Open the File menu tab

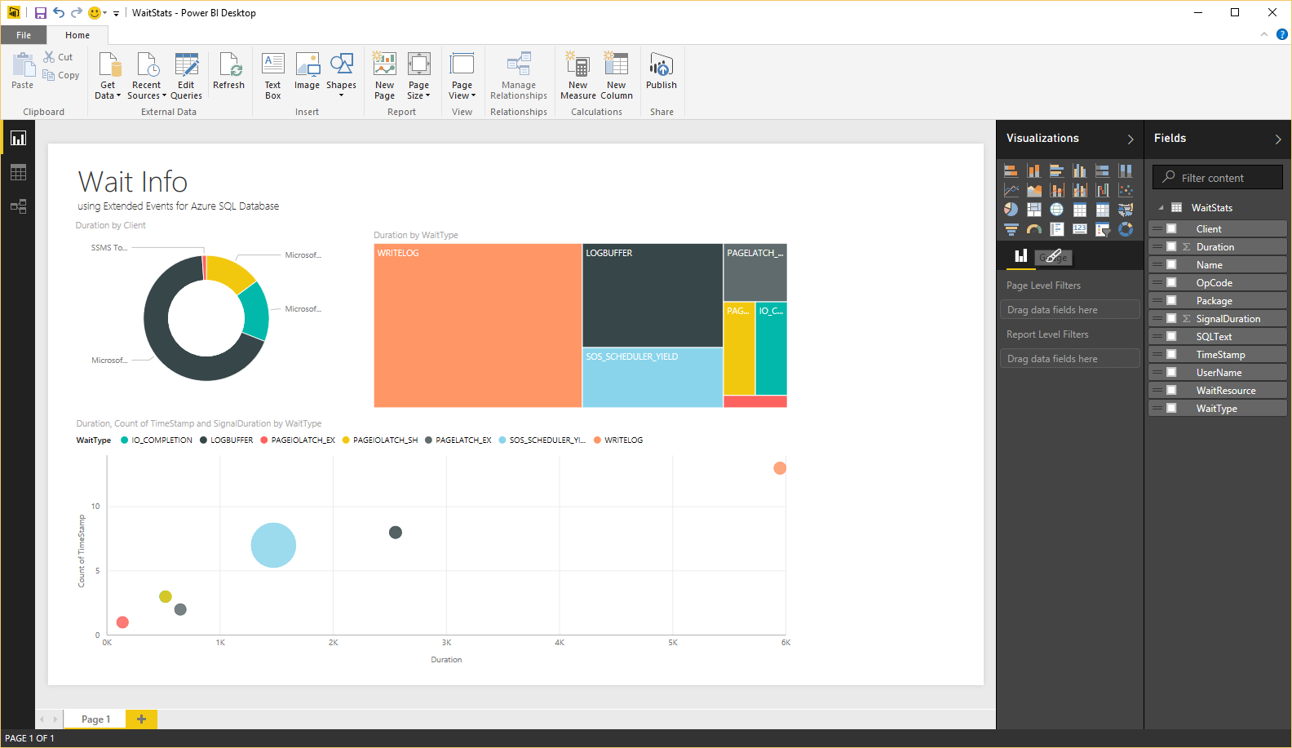point(24,35)
